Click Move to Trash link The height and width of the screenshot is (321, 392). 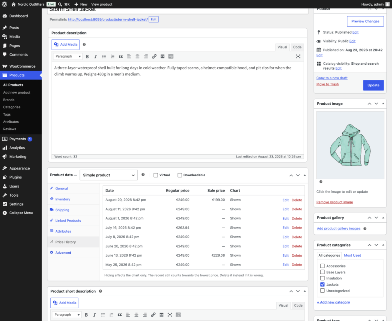pos(328,84)
